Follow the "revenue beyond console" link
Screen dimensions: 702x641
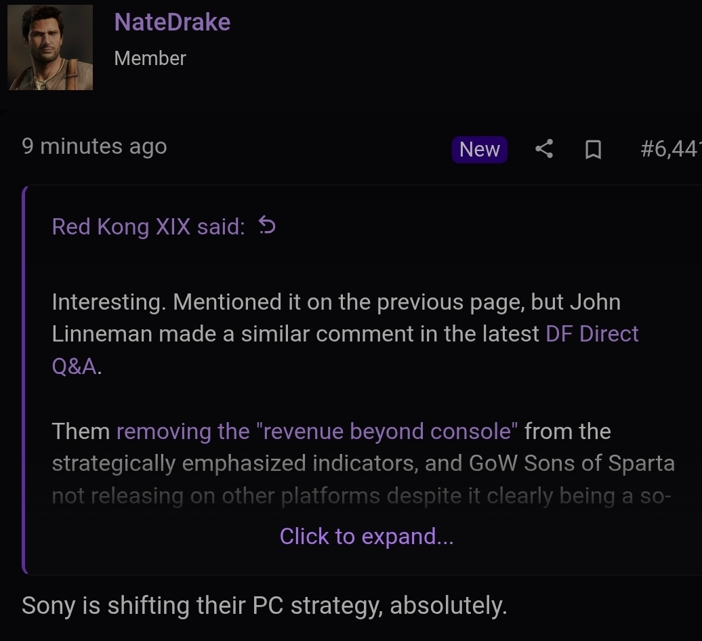point(317,431)
